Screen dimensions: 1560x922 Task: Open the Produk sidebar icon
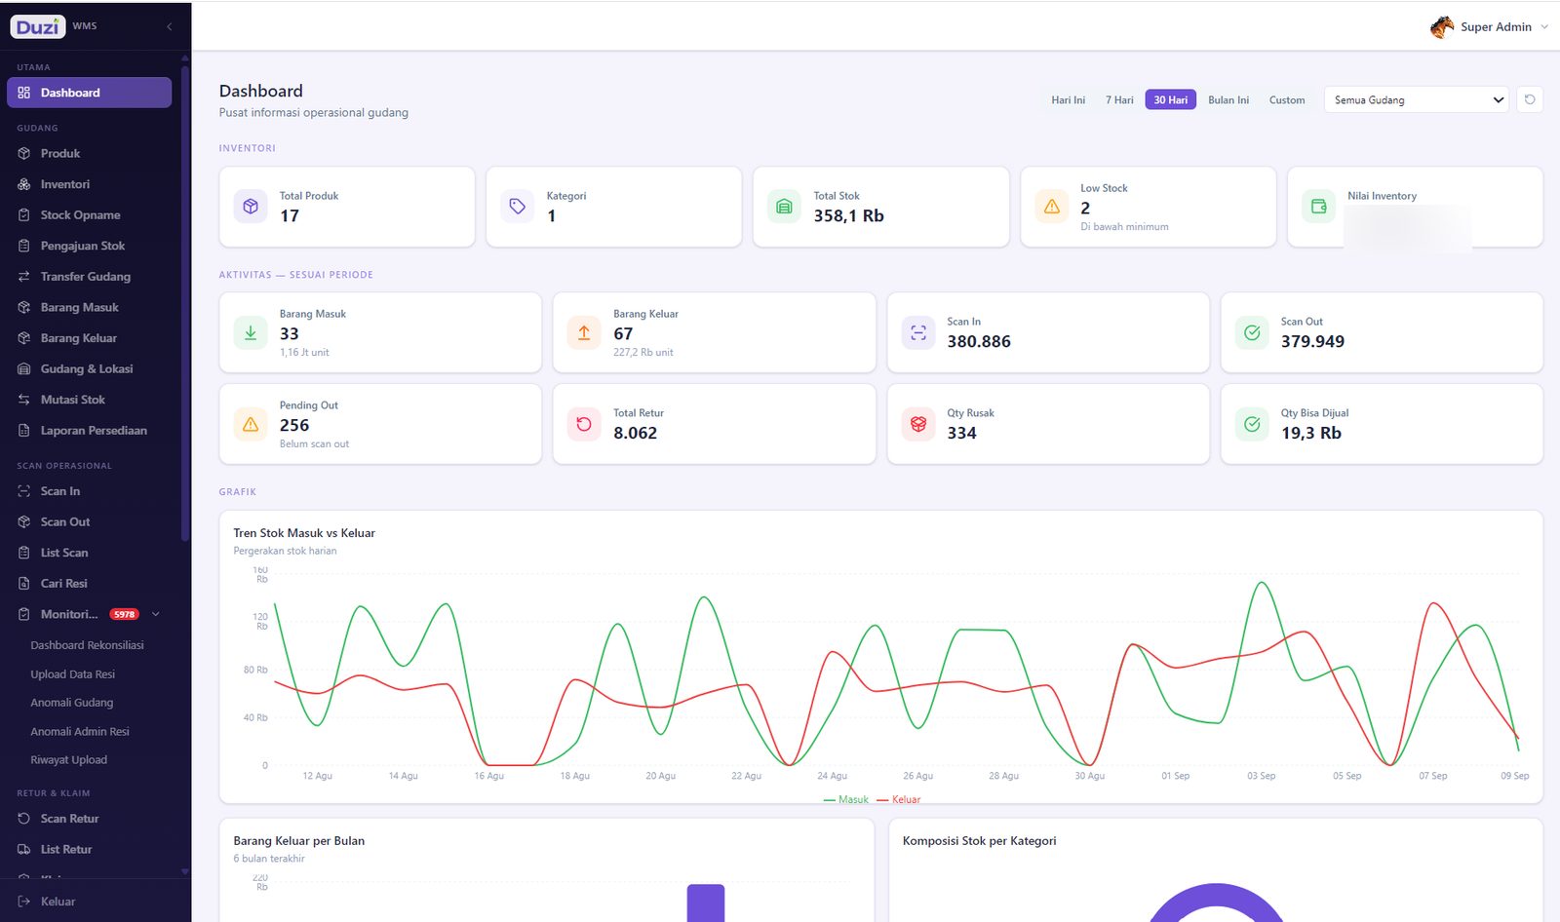click(24, 153)
